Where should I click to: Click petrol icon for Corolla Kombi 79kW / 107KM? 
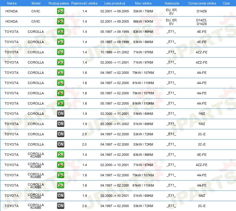click(x=60, y=175)
